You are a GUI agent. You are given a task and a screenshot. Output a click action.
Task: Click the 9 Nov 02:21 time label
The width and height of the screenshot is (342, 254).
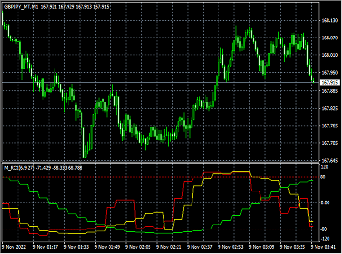click(x=169, y=247)
